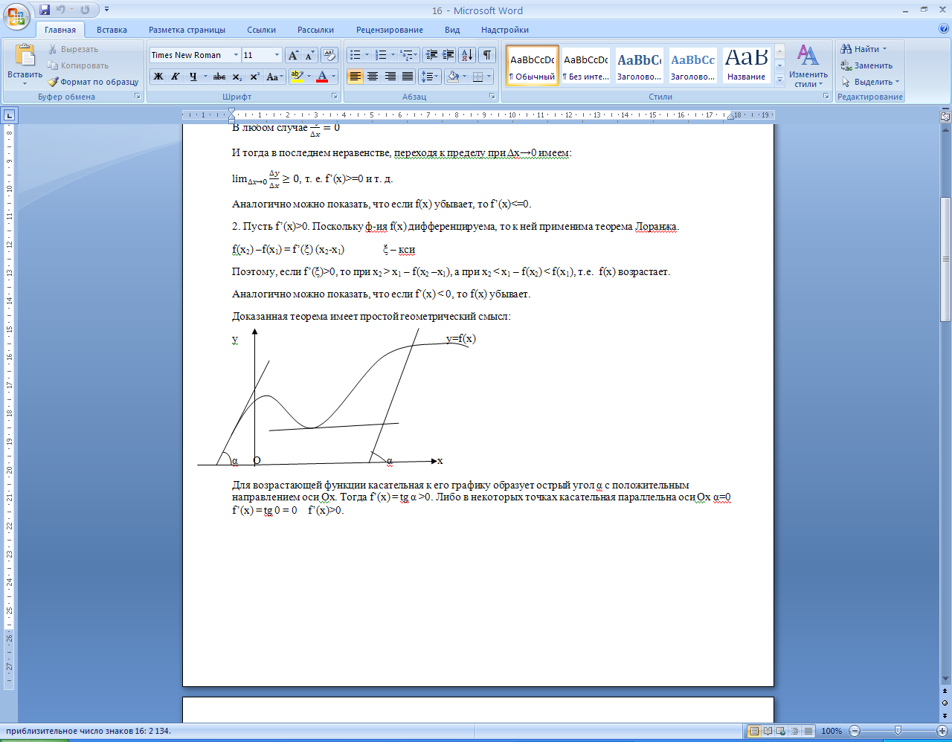The image size is (952, 742).
Task: Click the Office button logo
Action: pyautogui.click(x=16, y=16)
